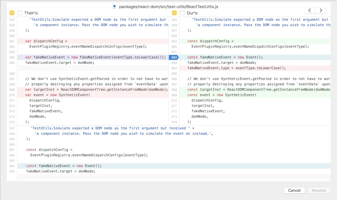
Task: Select line number 374 in Our's gutter
Action: (x=174, y=122)
